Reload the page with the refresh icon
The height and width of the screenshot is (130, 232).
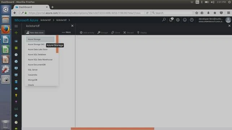coord(147,13)
